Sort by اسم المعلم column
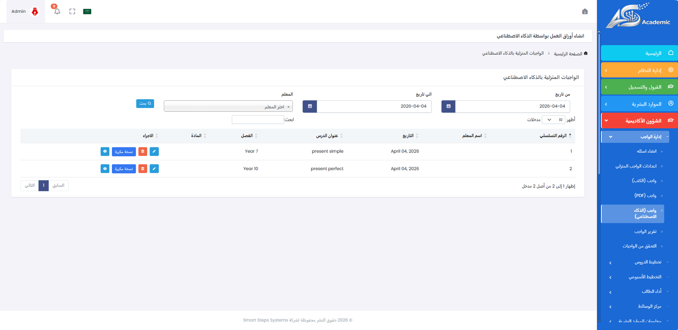This screenshot has width=678, height=330. click(472, 136)
